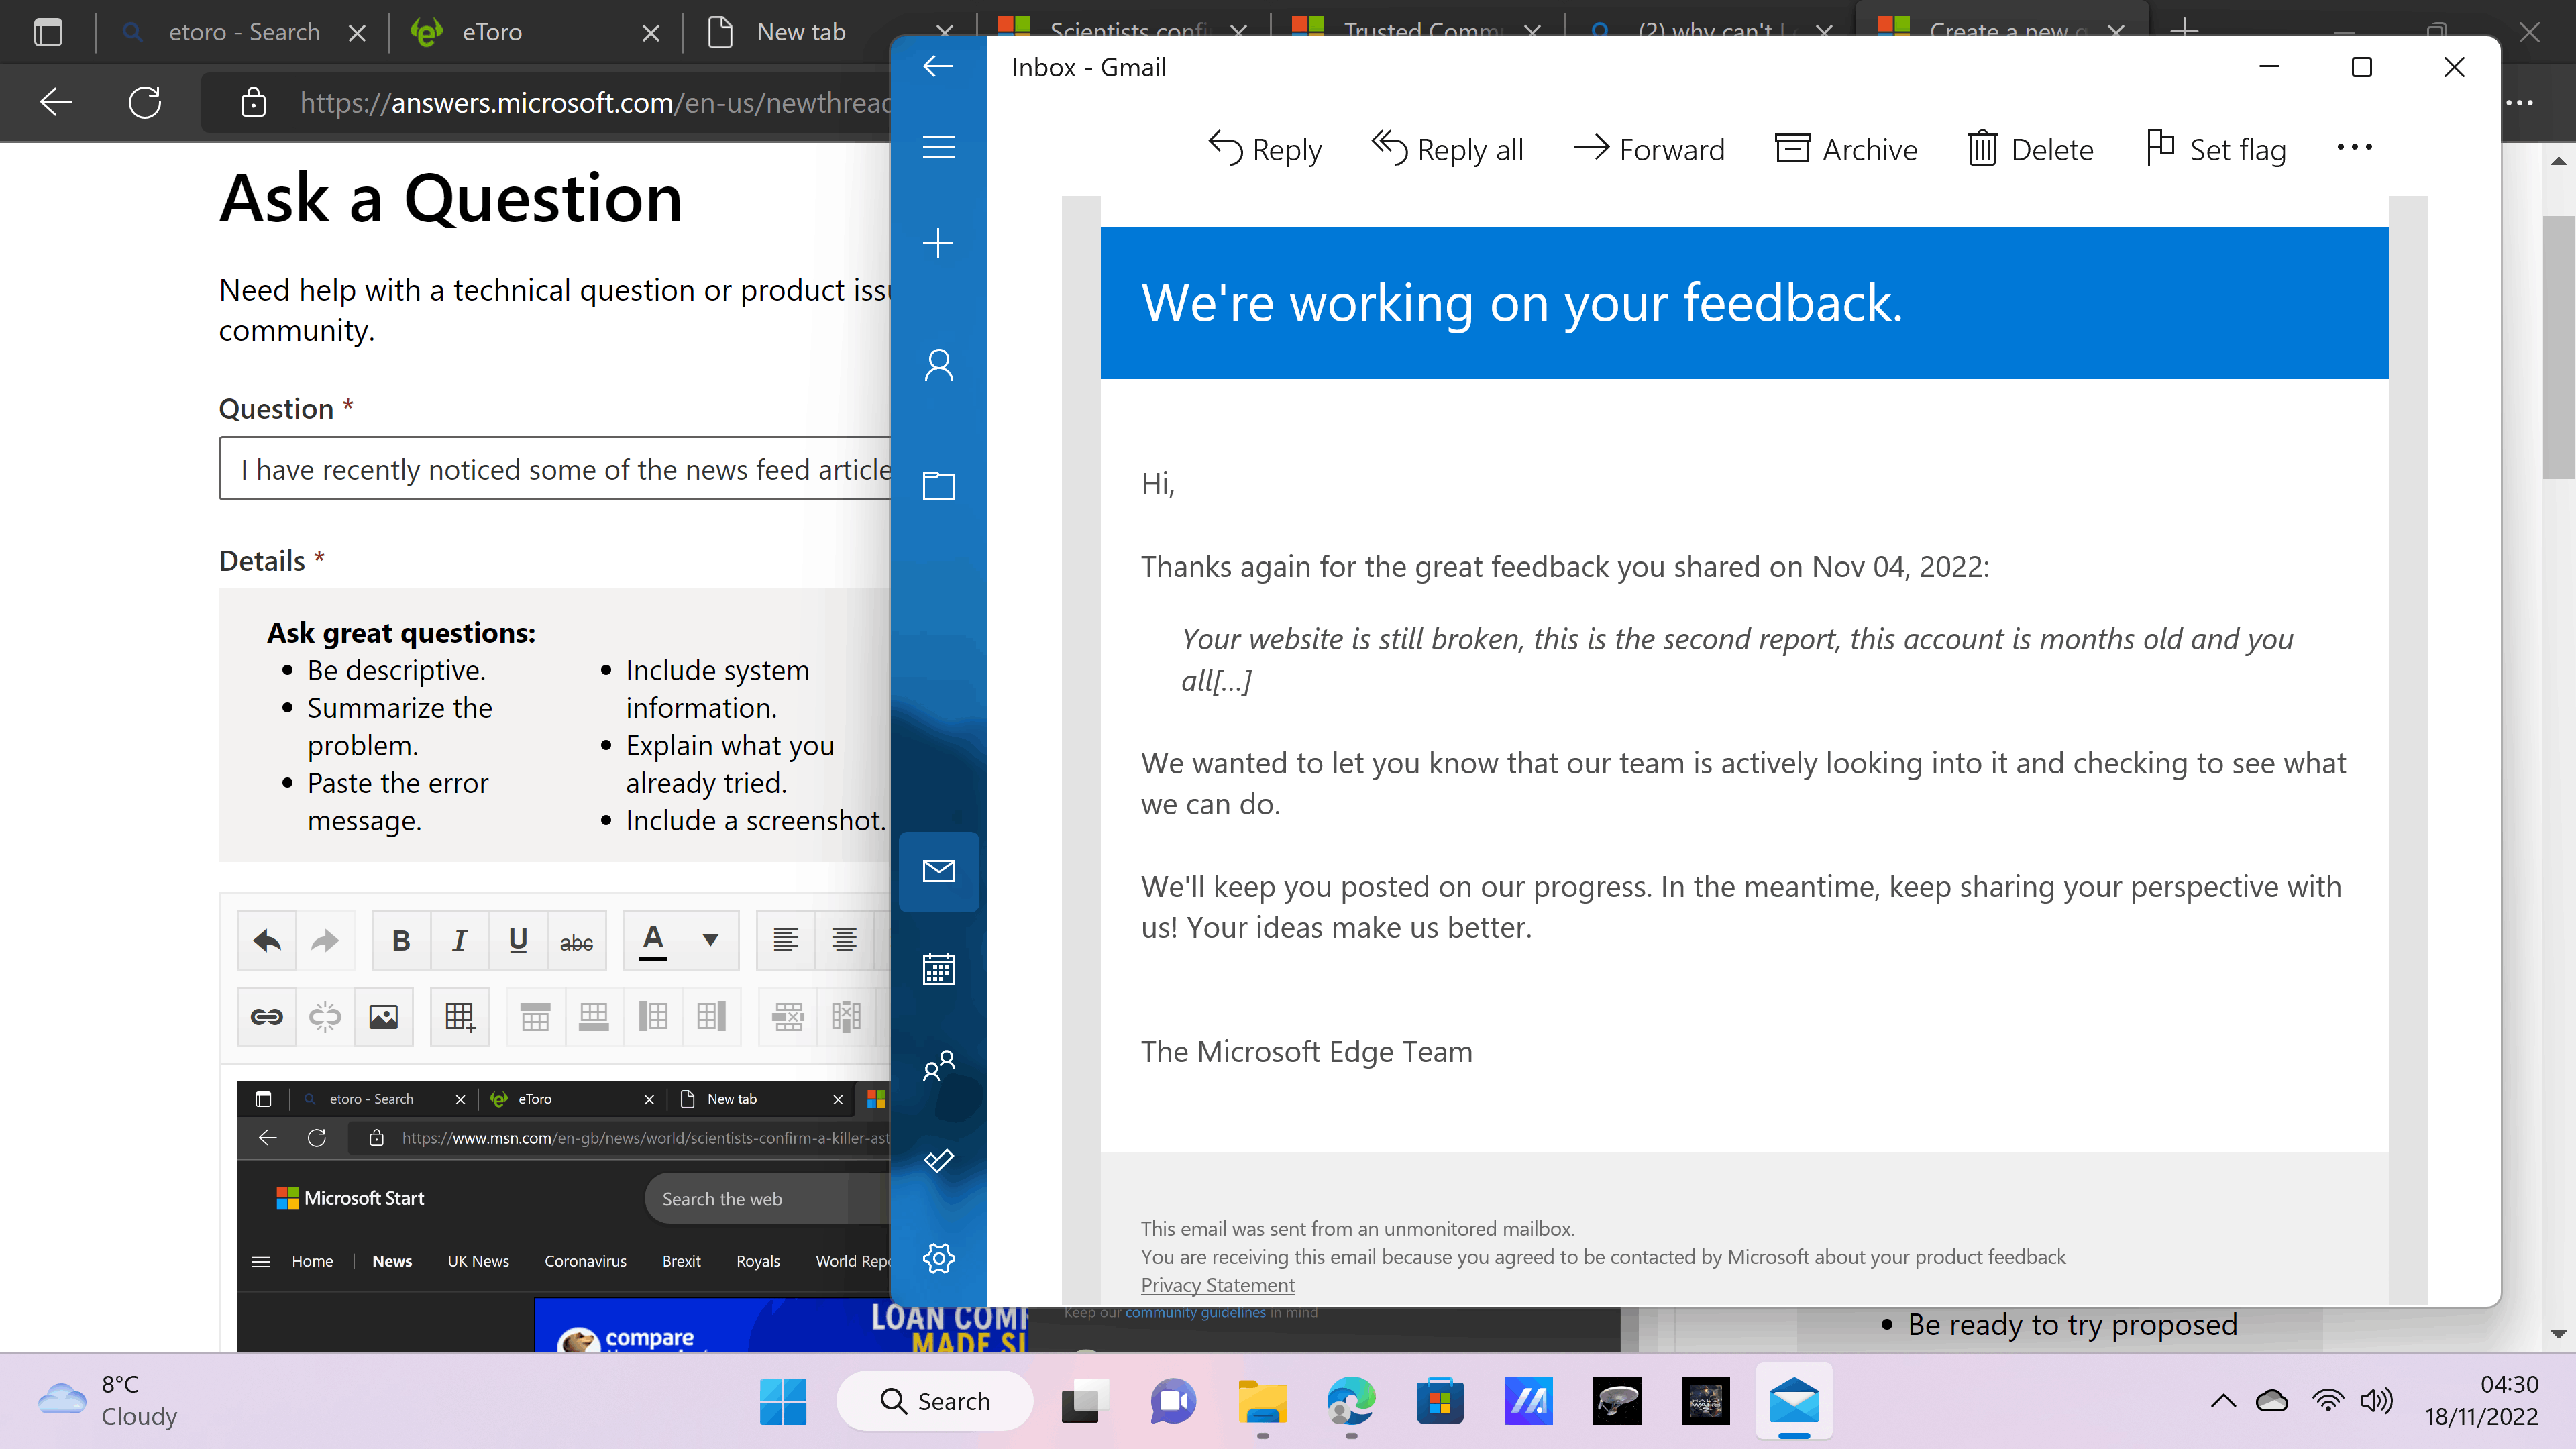Screen dimensions: 2576x1449
Task: Forward the feedback email
Action: click(1649, 149)
